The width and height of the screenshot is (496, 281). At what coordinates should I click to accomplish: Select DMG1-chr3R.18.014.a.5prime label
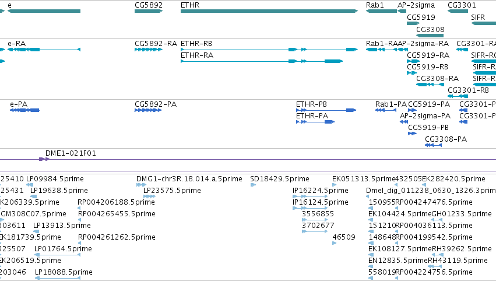[189, 179]
